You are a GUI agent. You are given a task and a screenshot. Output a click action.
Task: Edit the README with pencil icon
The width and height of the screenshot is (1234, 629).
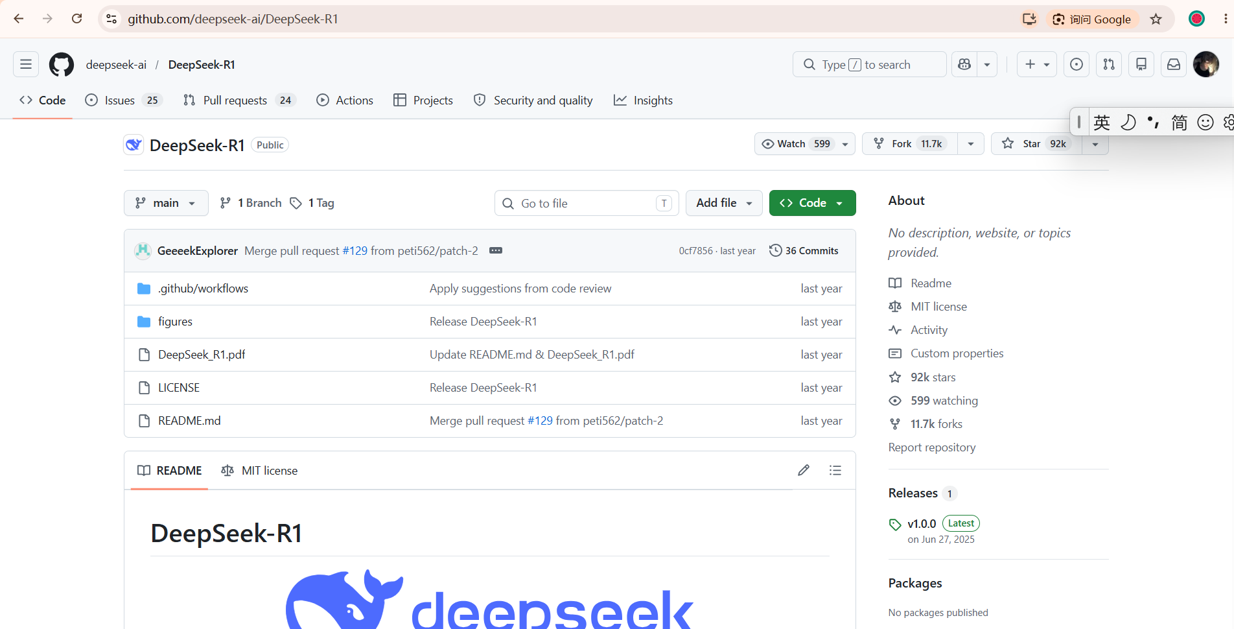click(804, 470)
